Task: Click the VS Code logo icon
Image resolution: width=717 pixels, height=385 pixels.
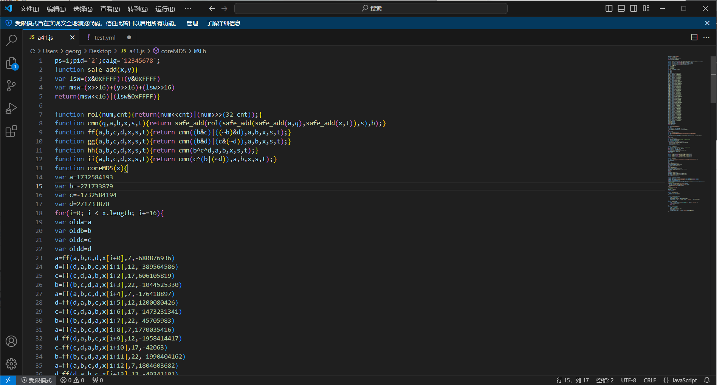Action: pyautogui.click(x=8, y=8)
